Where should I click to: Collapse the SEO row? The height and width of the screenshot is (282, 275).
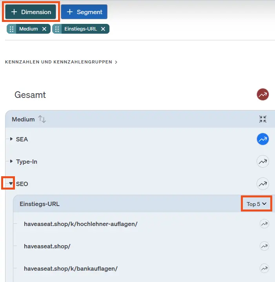[11, 183]
